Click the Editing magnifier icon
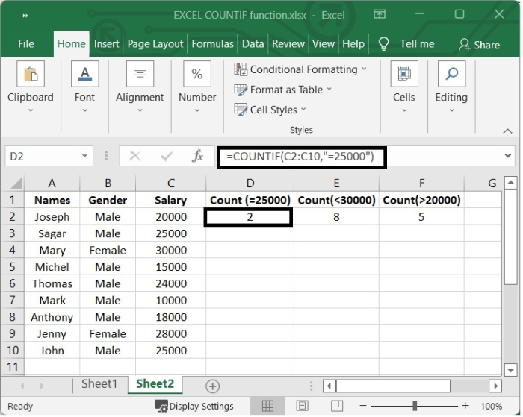The height and width of the screenshot is (417, 523). [451, 75]
